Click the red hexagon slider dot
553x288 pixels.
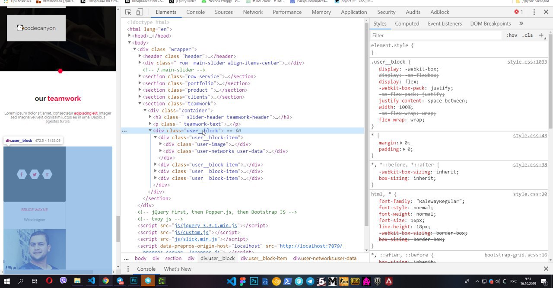(60, 71)
